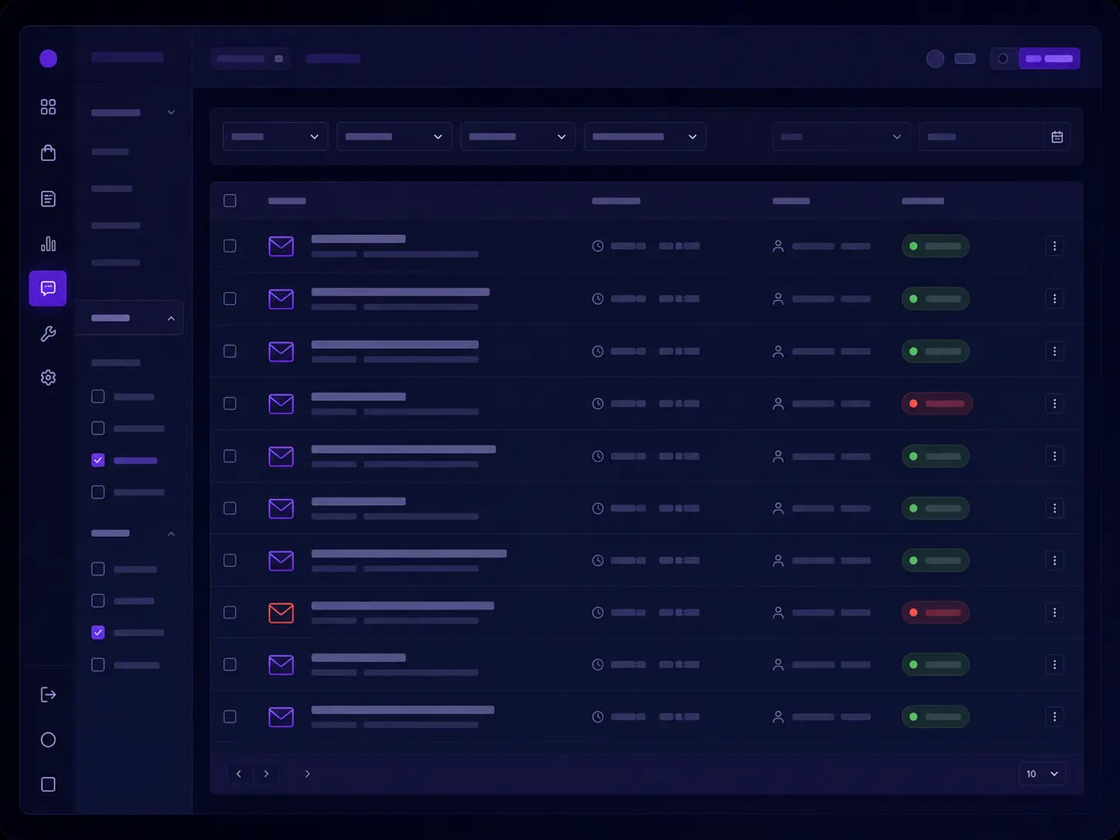Uncheck the first checked filter checkbox in sidebar
1120x840 pixels.
click(x=97, y=460)
